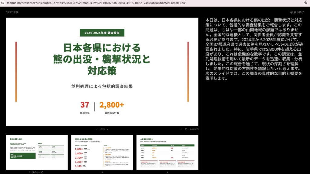Click 表示終了 to exit presenter view
The height and width of the screenshot is (174, 310).
pos(297,12)
